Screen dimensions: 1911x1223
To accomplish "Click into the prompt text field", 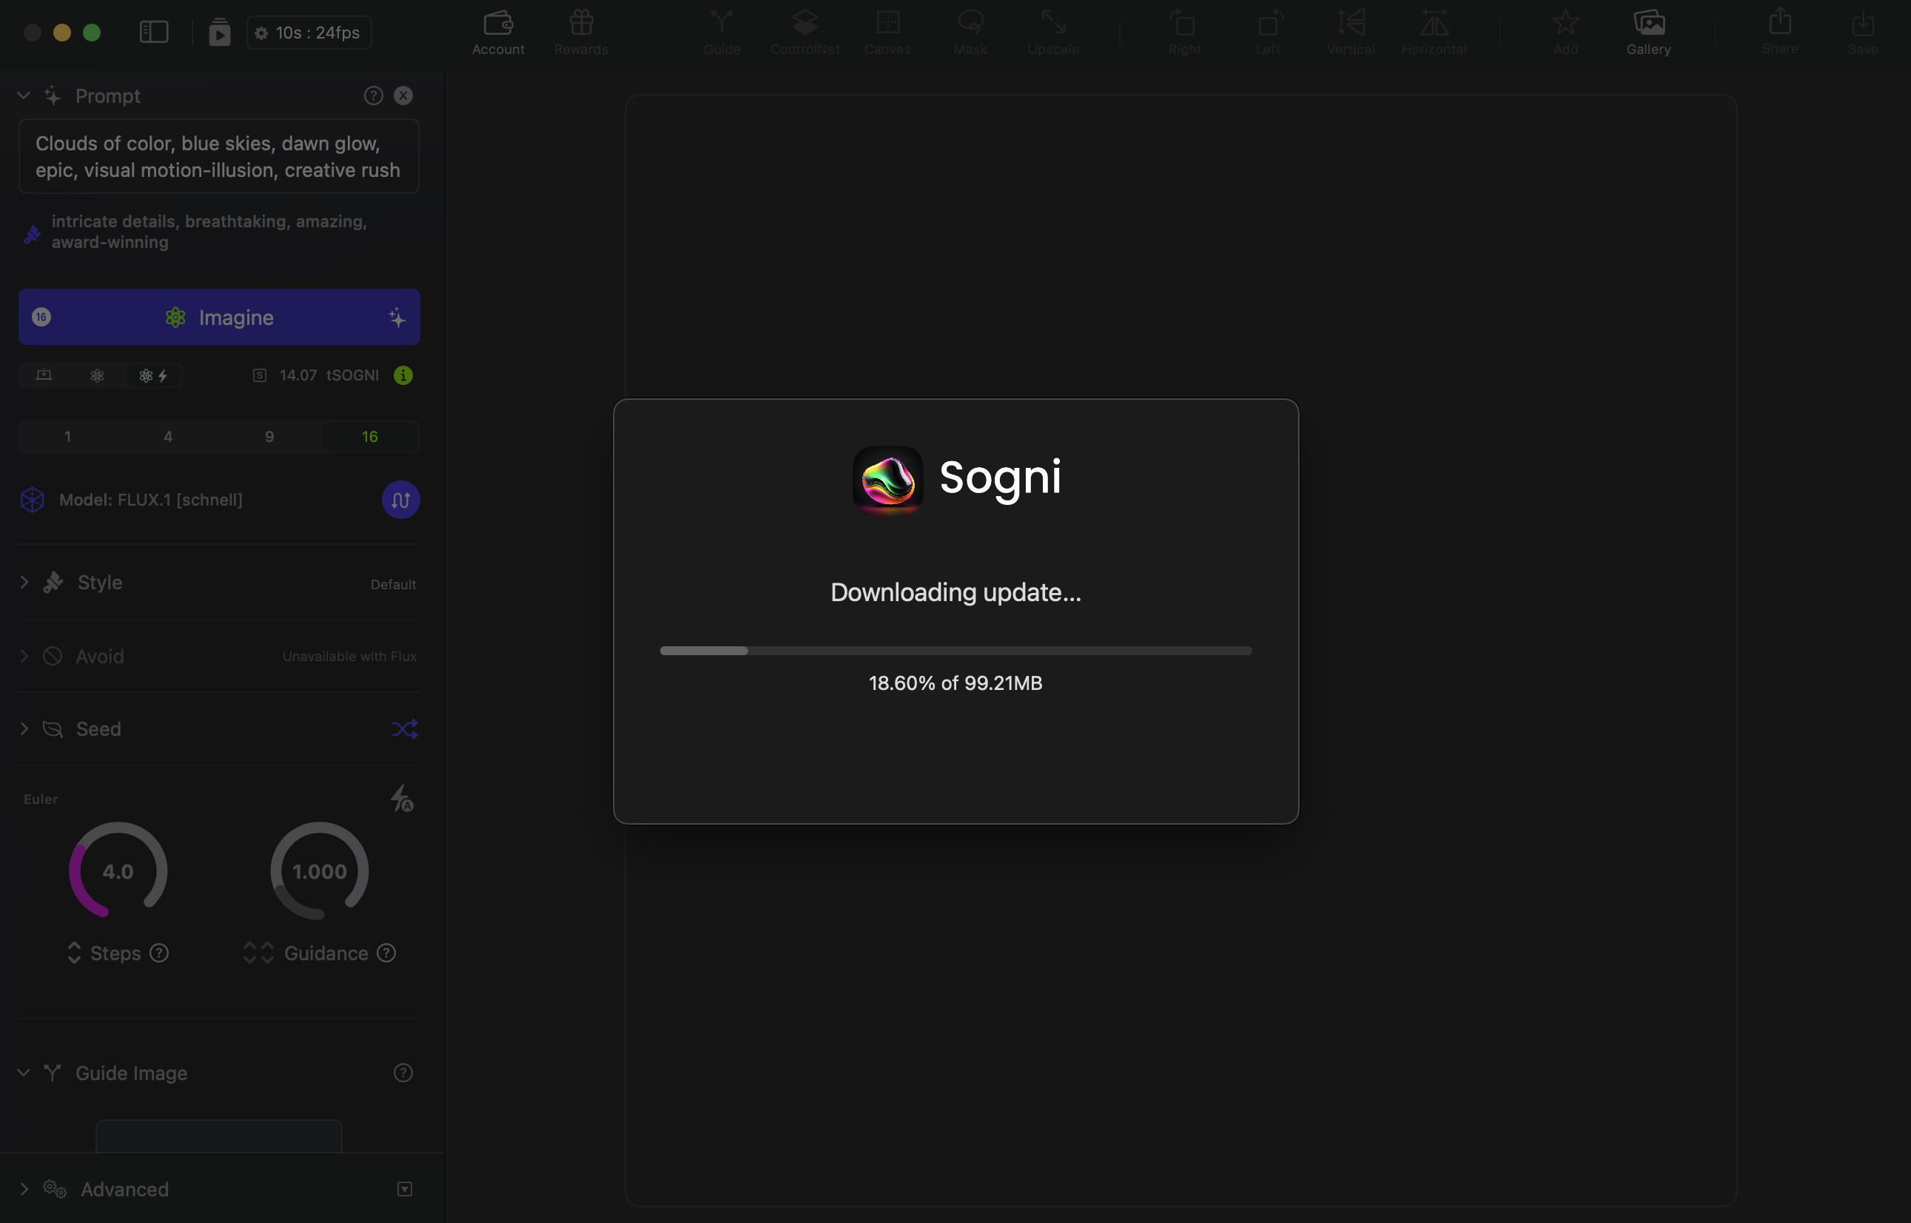I will [219, 156].
